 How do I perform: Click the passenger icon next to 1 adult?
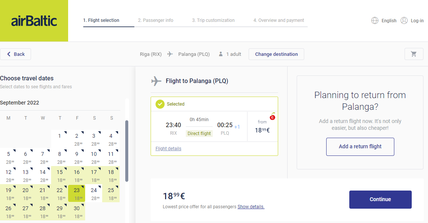click(x=221, y=54)
